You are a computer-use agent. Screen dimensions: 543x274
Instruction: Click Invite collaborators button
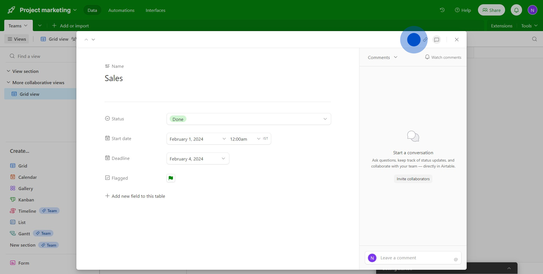pyautogui.click(x=413, y=179)
